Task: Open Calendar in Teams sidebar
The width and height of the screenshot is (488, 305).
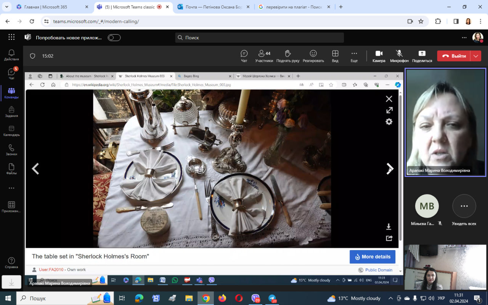Action: (x=11, y=131)
